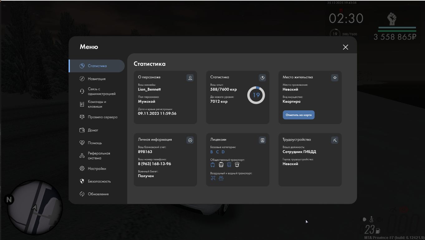Click the face icon in Личная информация card
425x240 pixels.
(x=190, y=140)
